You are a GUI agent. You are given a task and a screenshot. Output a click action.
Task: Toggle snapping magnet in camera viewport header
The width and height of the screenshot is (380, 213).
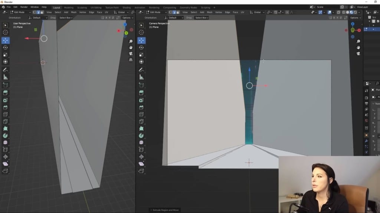click(276, 12)
